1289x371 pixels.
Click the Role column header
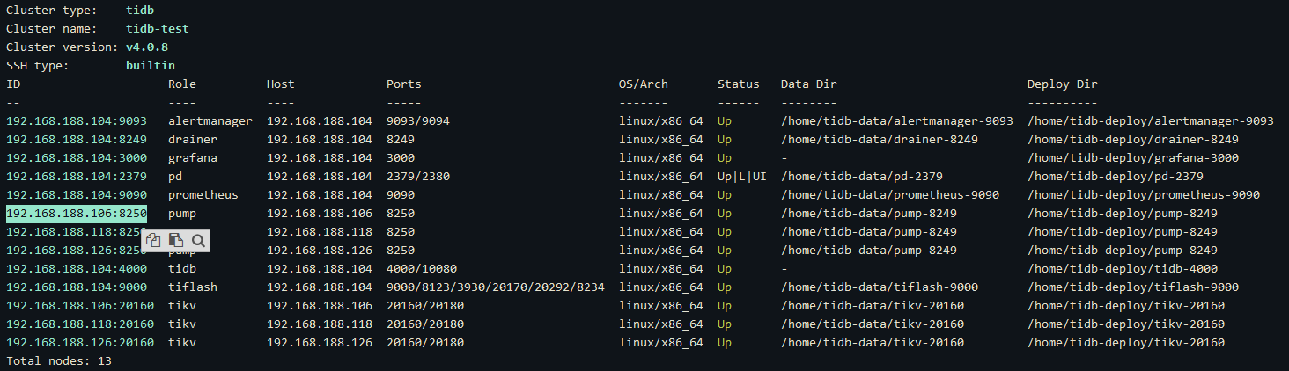pos(182,84)
